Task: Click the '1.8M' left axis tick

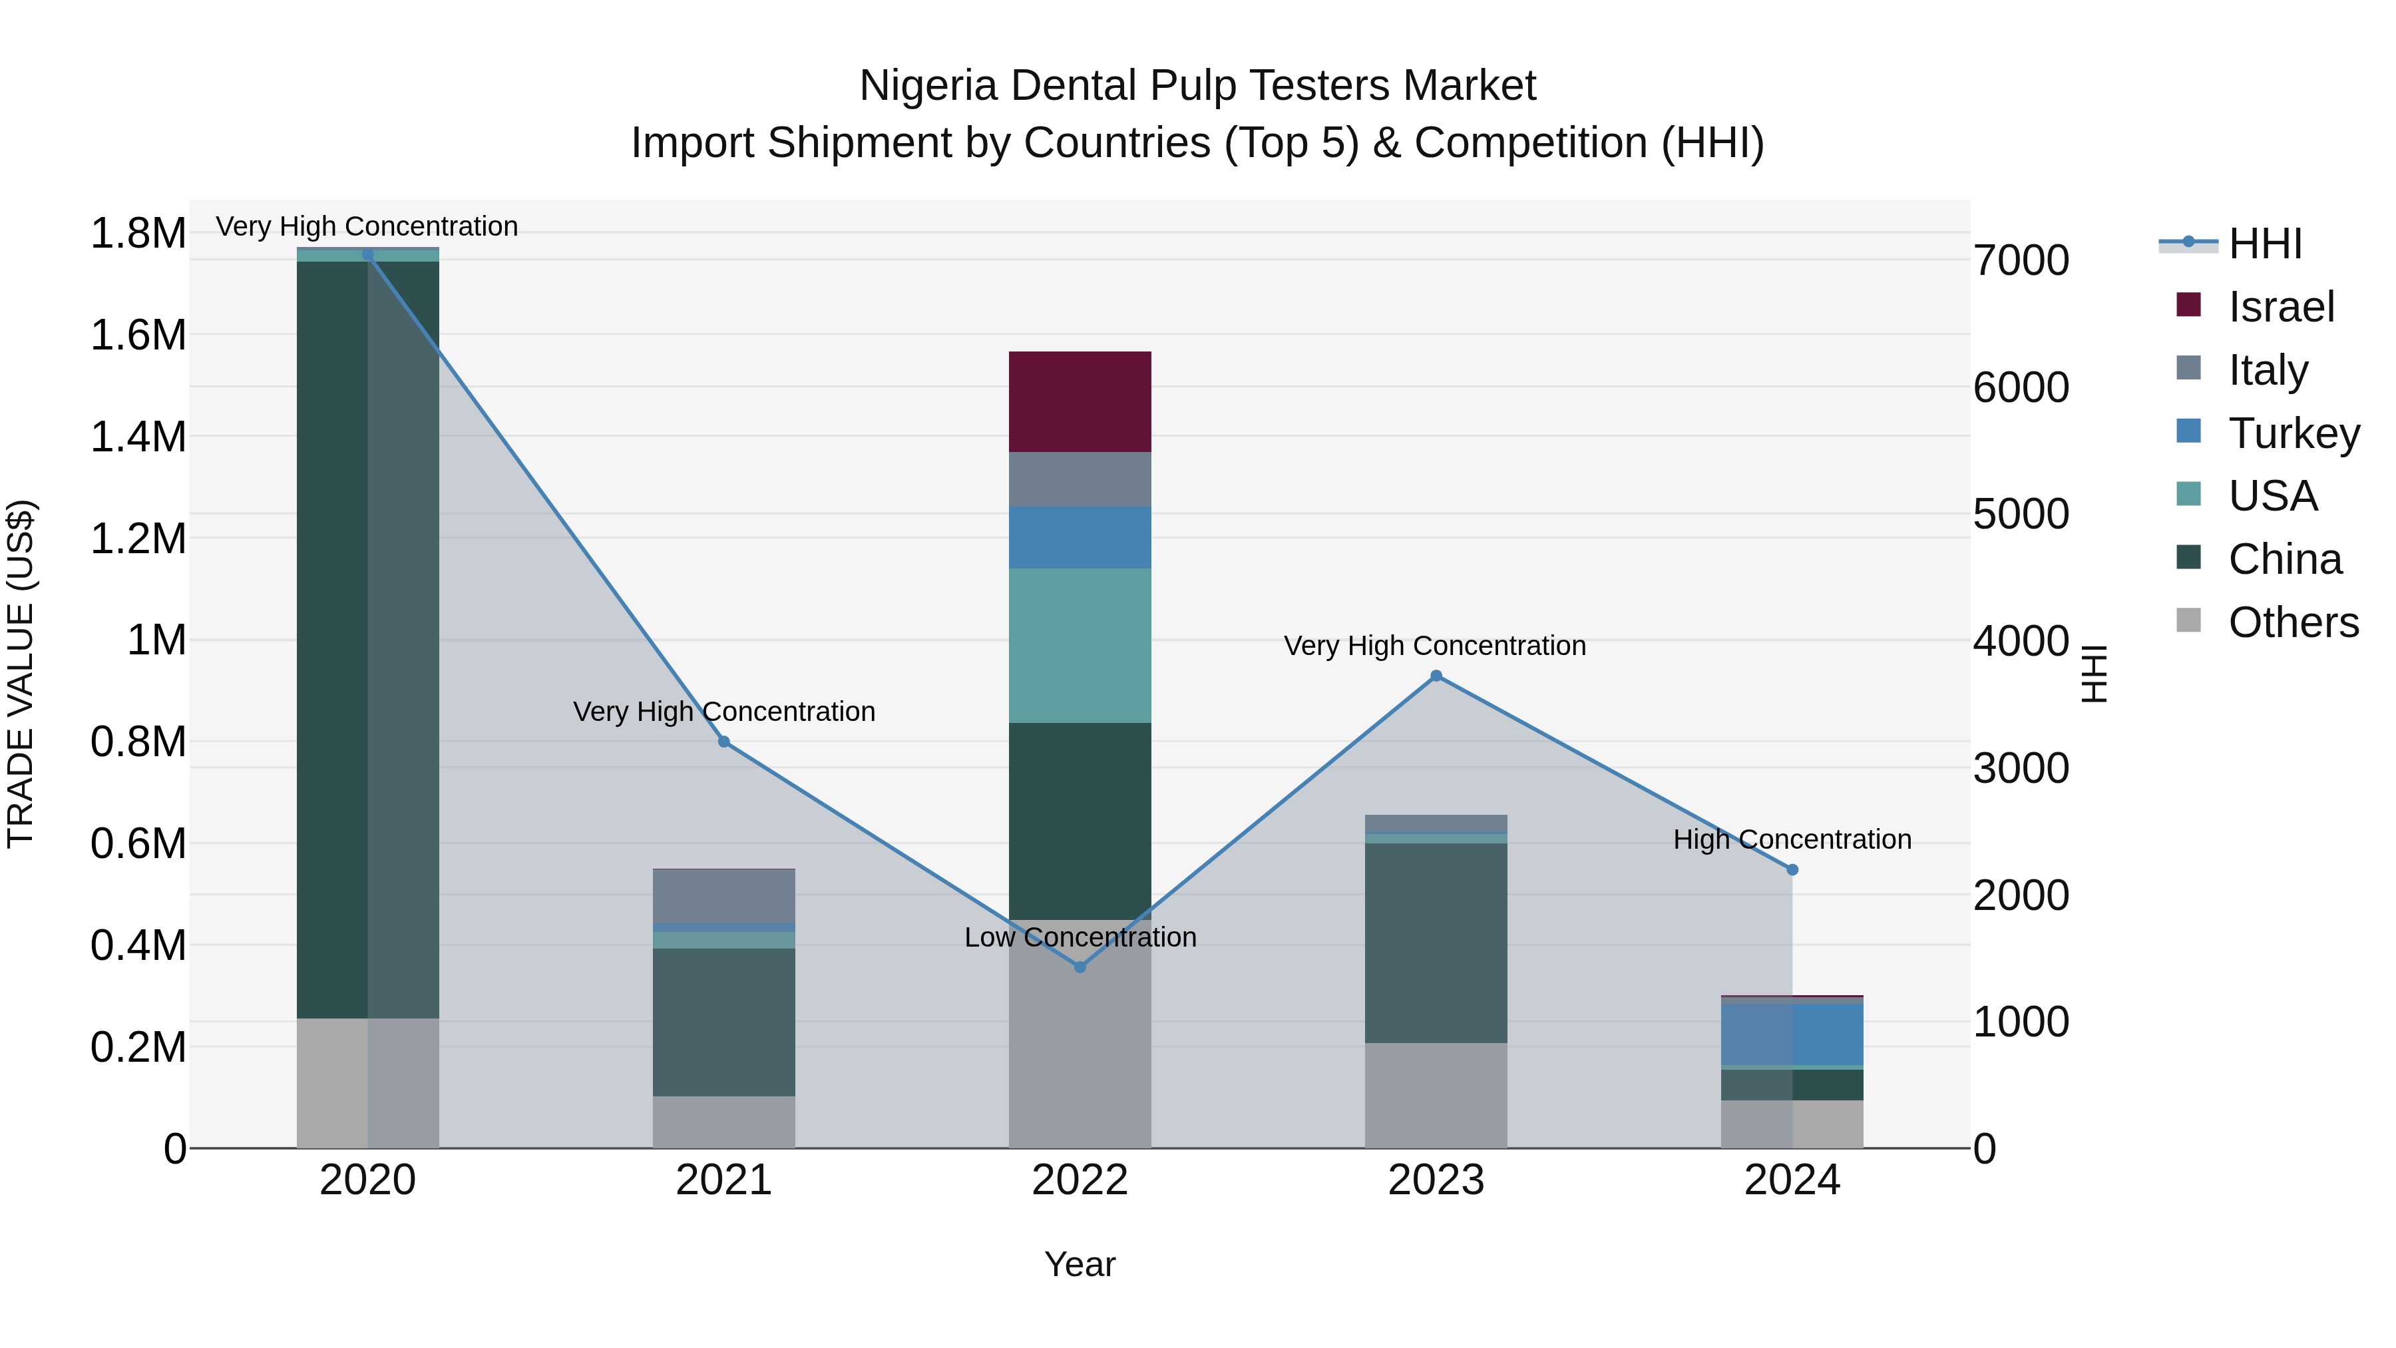Action: point(138,232)
